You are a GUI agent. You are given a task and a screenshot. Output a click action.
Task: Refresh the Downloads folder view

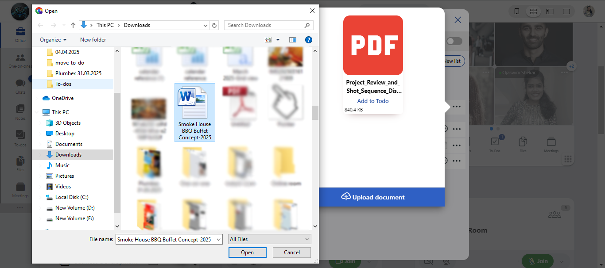click(x=215, y=25)
